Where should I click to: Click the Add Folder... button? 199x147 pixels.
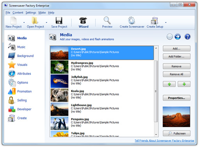176,57
